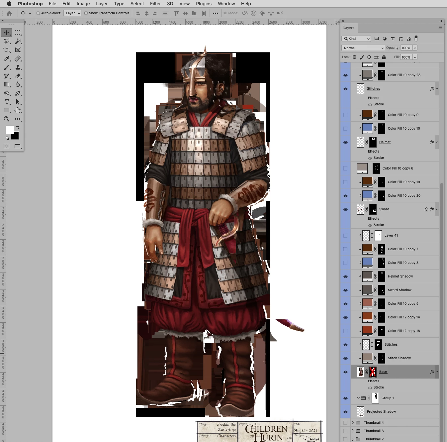Hide Projected Shadow layer
Screen dimensions: 447x442
pyautogui.click(x=345, y=412)
